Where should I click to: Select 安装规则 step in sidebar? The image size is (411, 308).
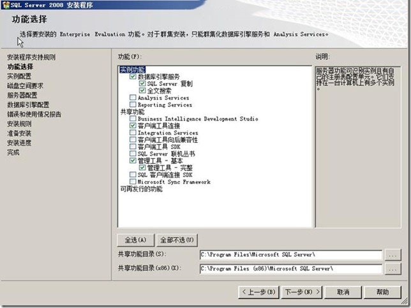pos(19,124)
